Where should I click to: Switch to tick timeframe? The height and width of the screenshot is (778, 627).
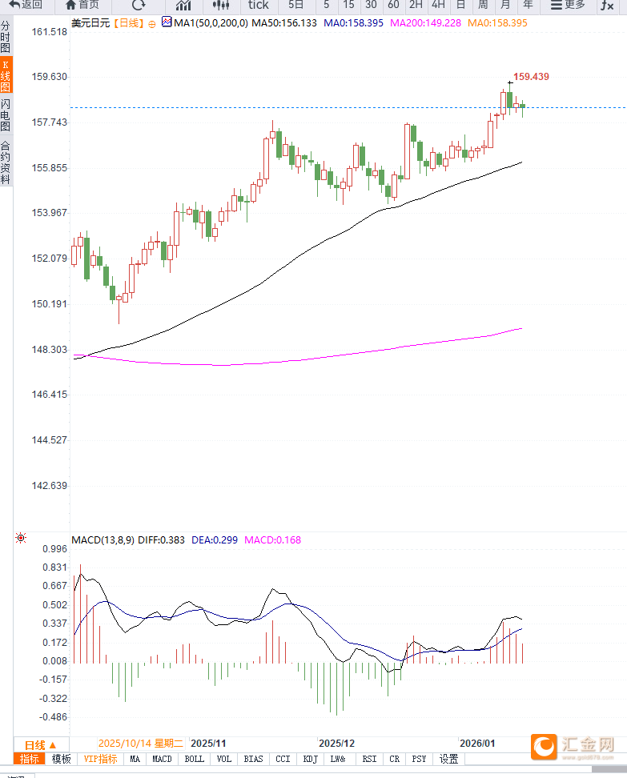258,5
